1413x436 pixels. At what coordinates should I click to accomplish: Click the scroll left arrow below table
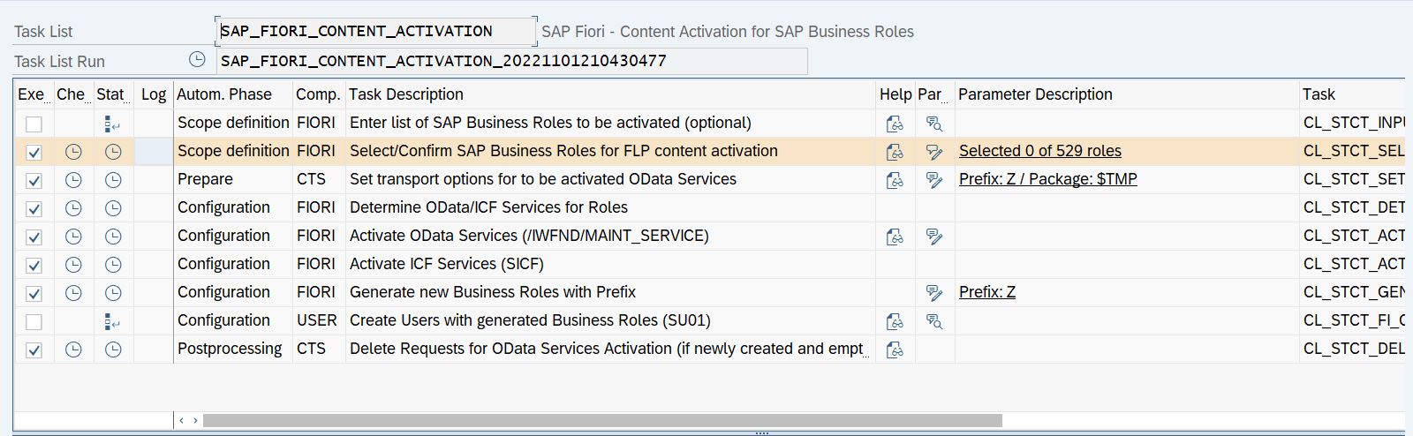[x=182, y=421]
